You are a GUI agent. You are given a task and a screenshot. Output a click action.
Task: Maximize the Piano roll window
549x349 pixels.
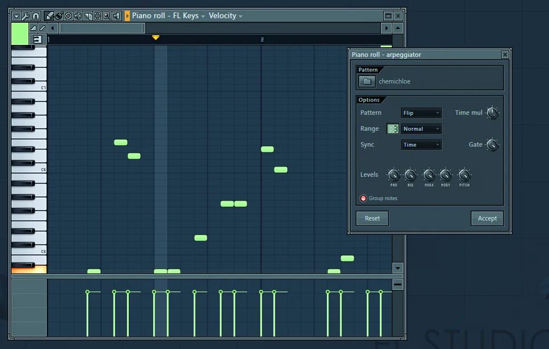click(388, 16)
